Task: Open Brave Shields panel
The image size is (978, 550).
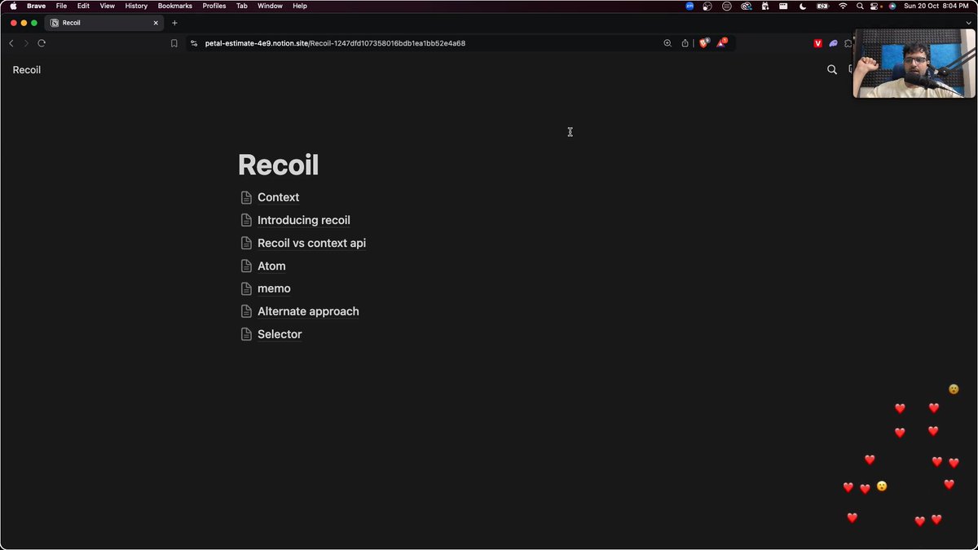Action: click(x=704, y=42)
